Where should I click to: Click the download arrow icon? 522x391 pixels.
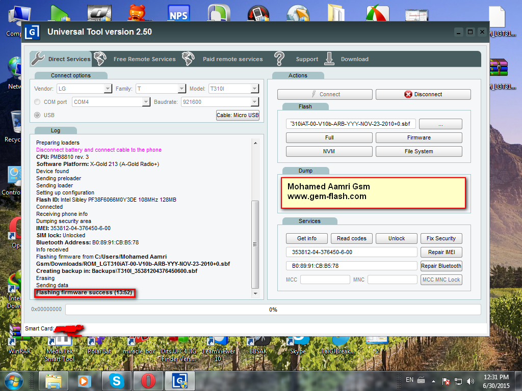(329, 59)
